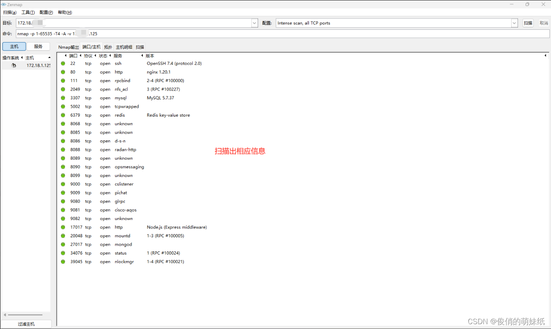Toggle the 服务 view button
Screen dimensions: 551x329
click(38, 47)
